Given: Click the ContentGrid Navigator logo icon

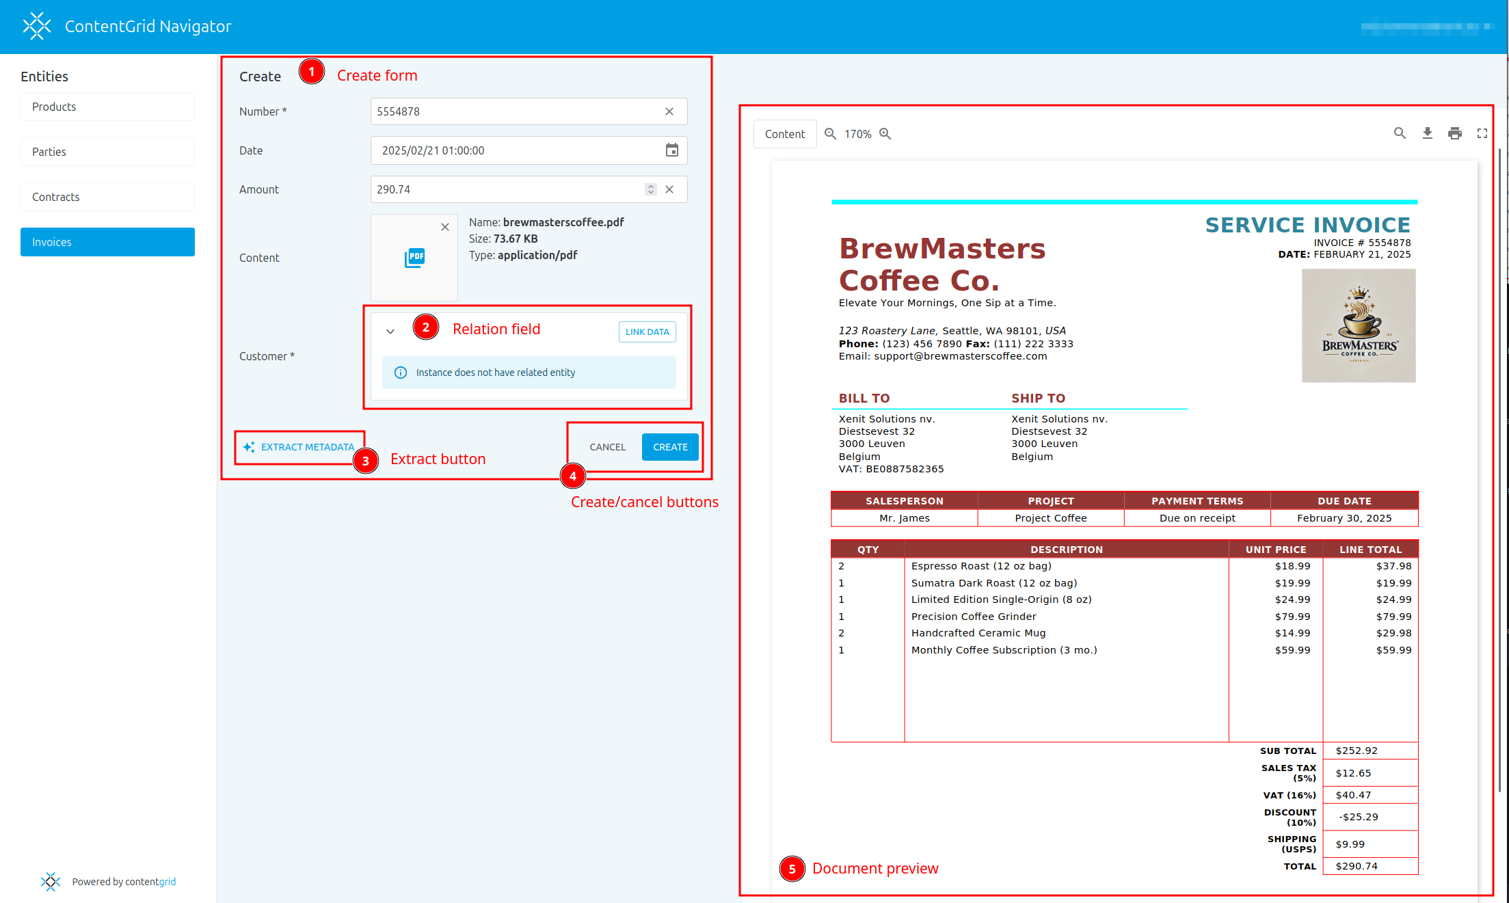Looking at the screenshot, I should point(37,26).
